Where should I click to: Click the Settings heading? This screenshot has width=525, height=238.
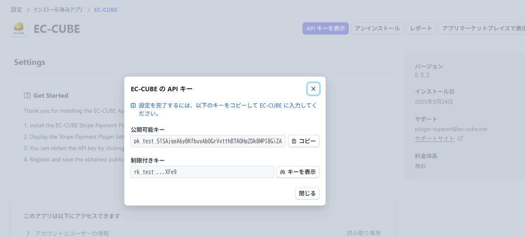(30, 62)
